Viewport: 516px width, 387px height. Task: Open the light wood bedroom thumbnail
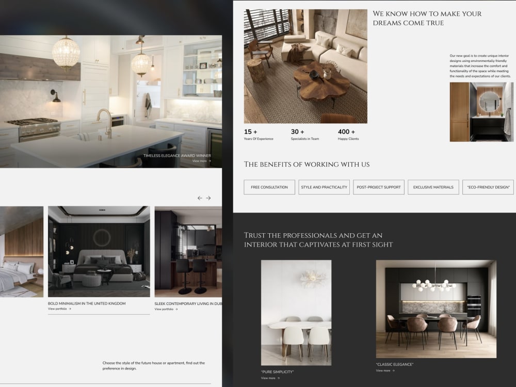(22, 251)
